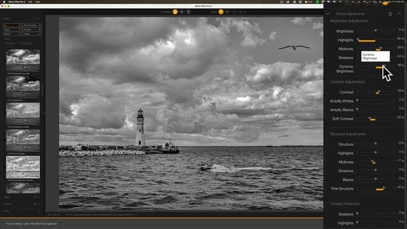Collapse the Global Adjustments section chevron
The image size is (407, 229).
[399, 13]
